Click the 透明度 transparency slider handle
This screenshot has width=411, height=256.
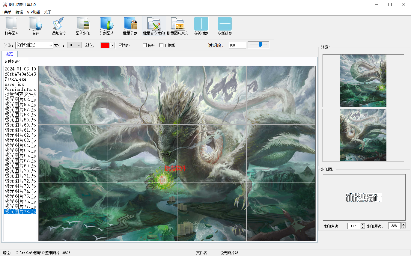(260, 45)
